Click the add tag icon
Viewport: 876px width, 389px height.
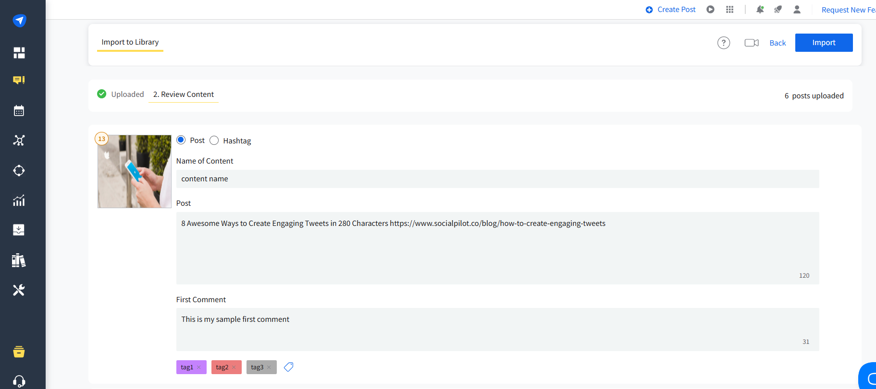tap(288, 367)
